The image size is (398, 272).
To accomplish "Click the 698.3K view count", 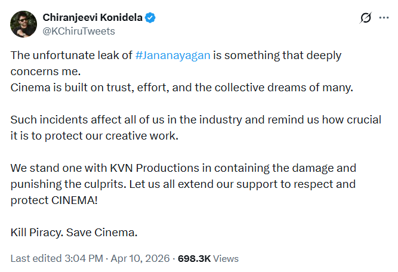I will 194,259.
